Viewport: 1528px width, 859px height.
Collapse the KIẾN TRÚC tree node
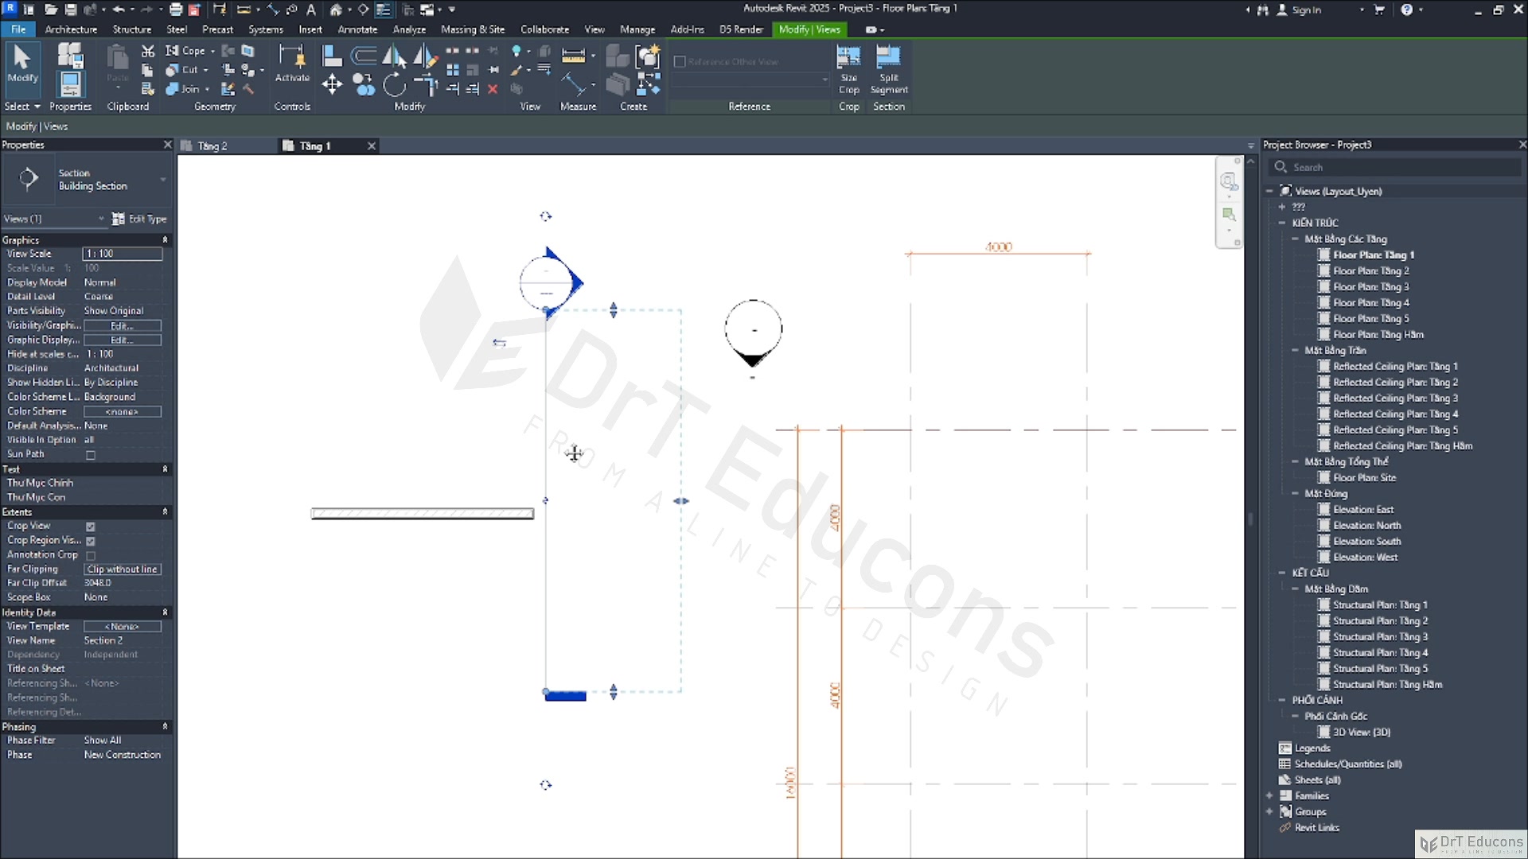[x=1282, y=223]
